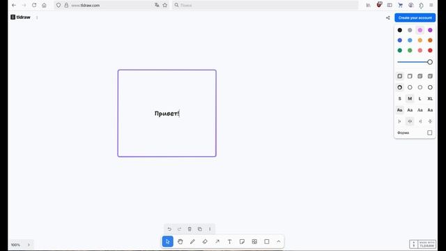Pick the light violet color swatch
Viewport: 446px width, 251px height.
click(x=420, y=30)
